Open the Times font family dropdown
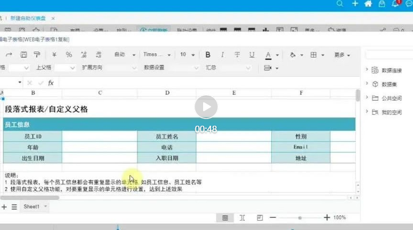 pos(156,55)
